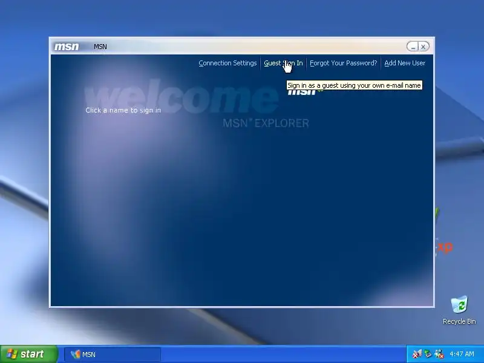Minimize the MSN Explorer window
484x363 pixels.
click(x=413, y=47)
